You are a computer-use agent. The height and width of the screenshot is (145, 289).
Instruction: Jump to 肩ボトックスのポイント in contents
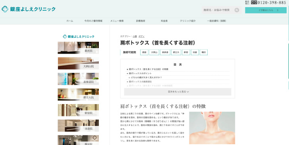point(140,73)
